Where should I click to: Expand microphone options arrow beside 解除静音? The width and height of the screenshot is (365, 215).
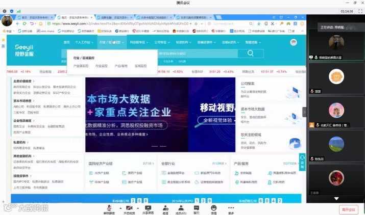(120, 208)
